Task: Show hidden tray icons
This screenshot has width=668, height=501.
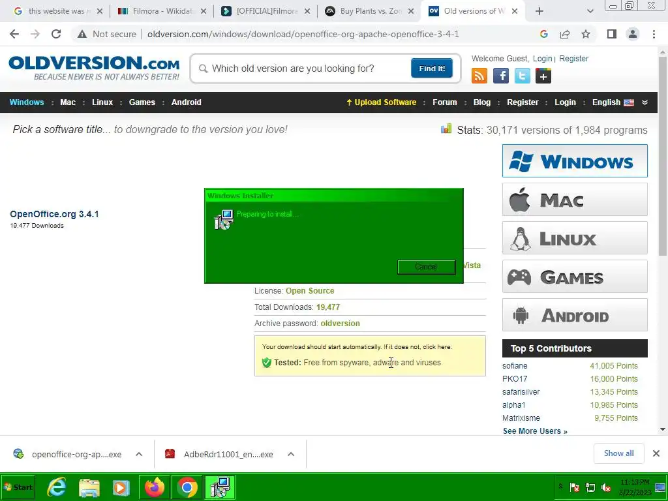Action: pos(560,487)
